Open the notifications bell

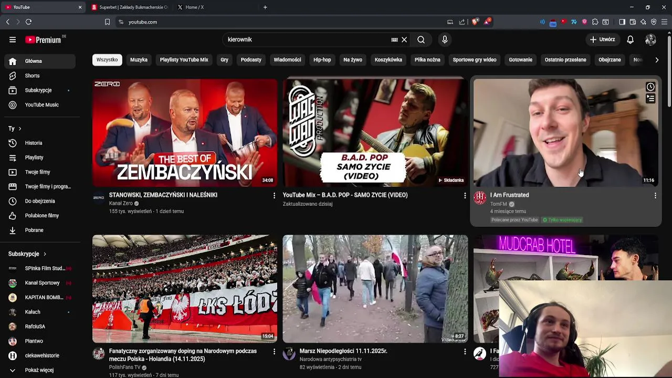[x=631, y=39]
